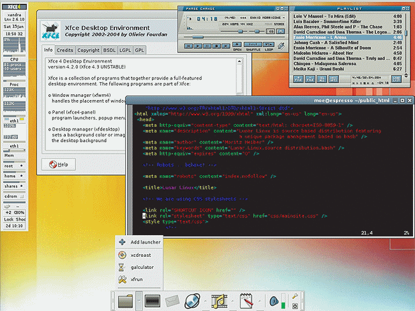Switch to the Info tab

48,50
